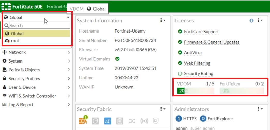Expand the Policy & Objects chevron
This screenshot has height=130, width=270.
(x=69, y=70)
